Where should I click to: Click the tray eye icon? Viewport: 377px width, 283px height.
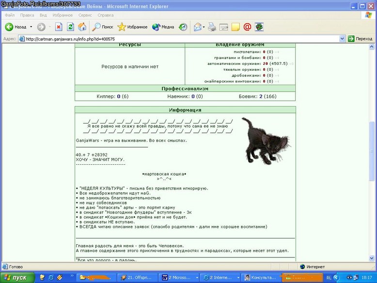349,278
